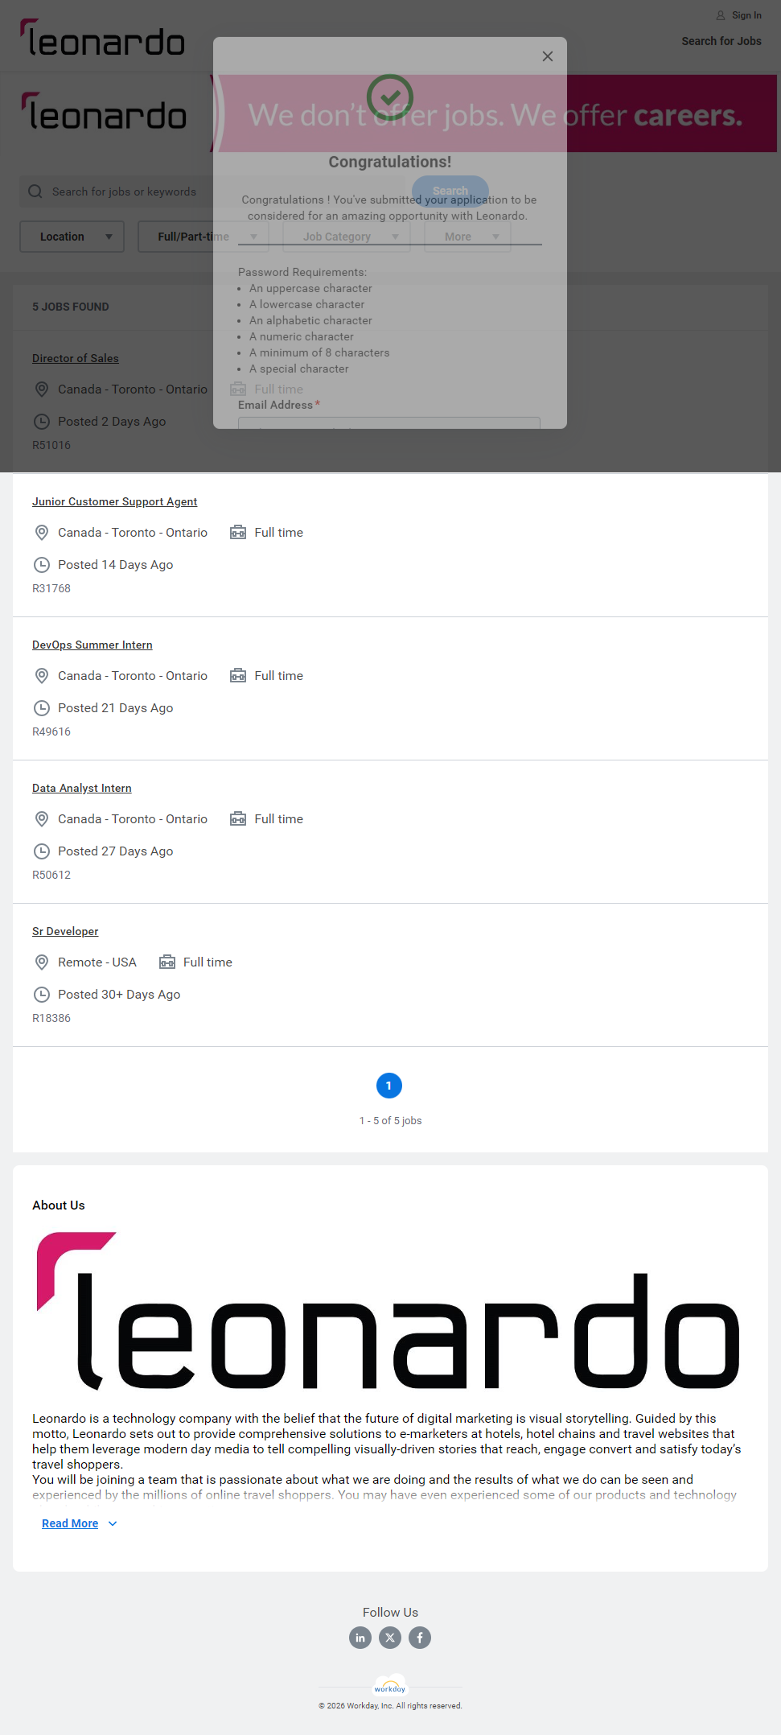781x1735 pixels.
Task: Click the Facebook follow icon
Action: (420, 1638)
